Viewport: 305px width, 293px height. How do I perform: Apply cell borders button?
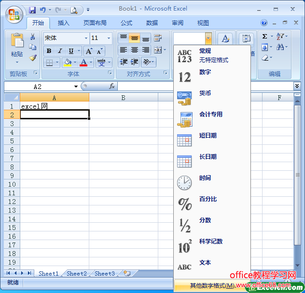coord(49,63)
